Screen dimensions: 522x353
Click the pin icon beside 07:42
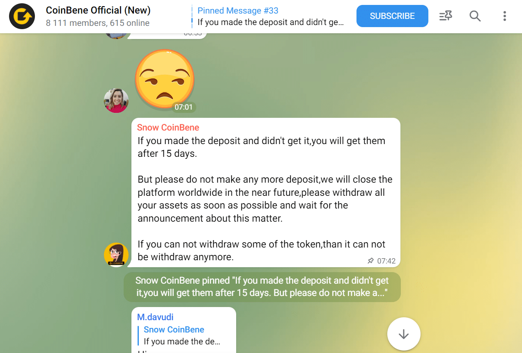click(371, 261)
